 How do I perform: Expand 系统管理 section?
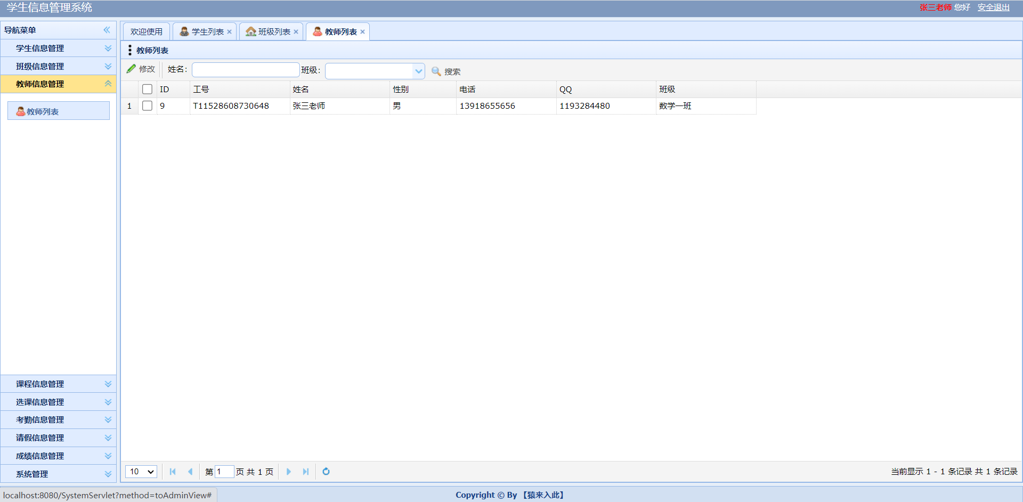(x=59, y=474)
